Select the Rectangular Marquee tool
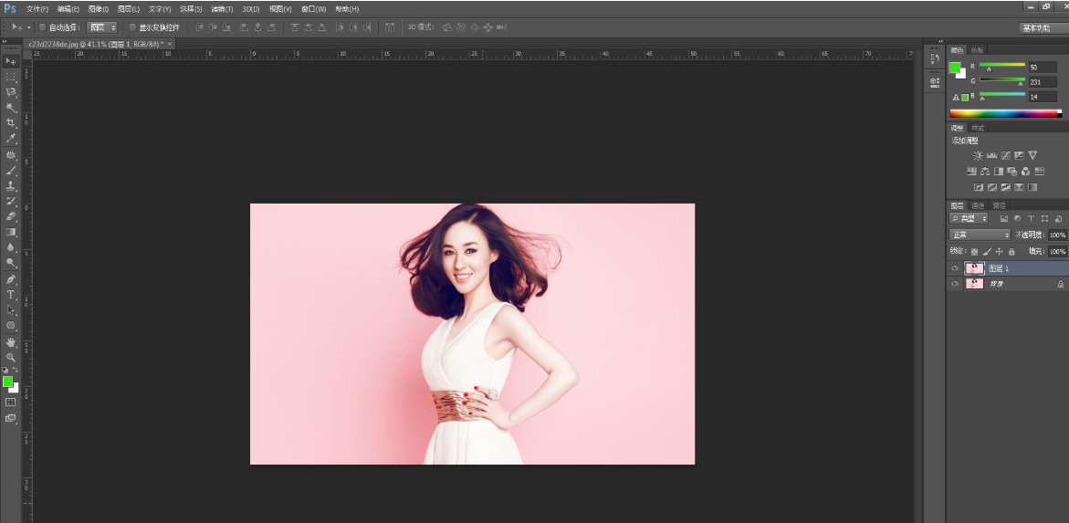The height and width of the screenshot is (523, 1069). tap(11, 77)
